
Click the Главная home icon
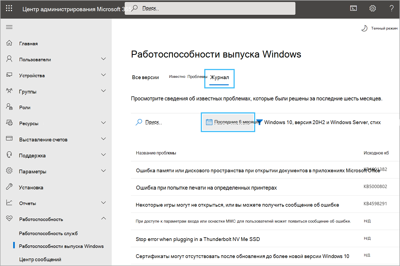click(9, 43)
